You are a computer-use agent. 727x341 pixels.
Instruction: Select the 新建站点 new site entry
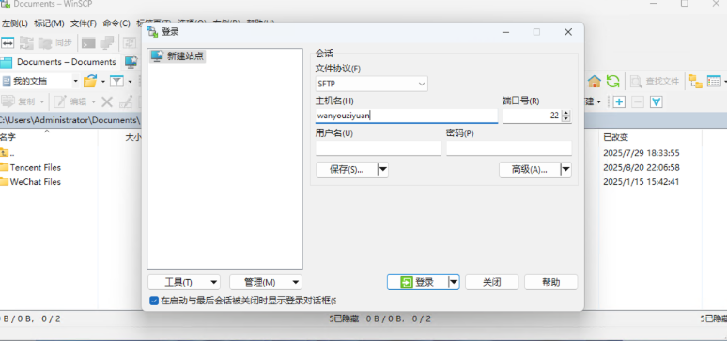coord(178,56)
